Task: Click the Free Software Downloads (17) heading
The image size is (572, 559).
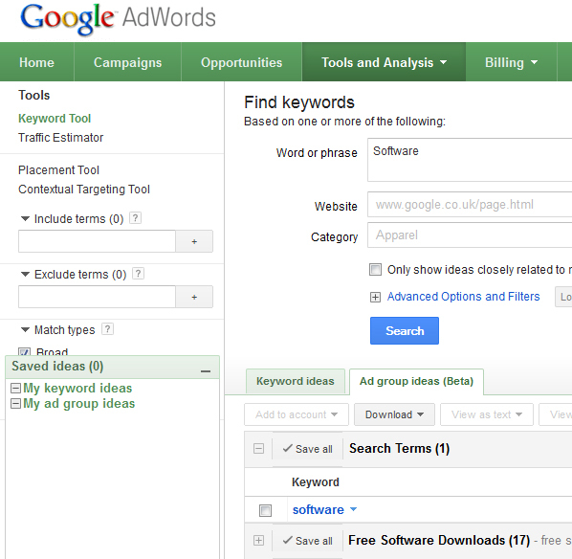Action: click(x=439, y=540)
